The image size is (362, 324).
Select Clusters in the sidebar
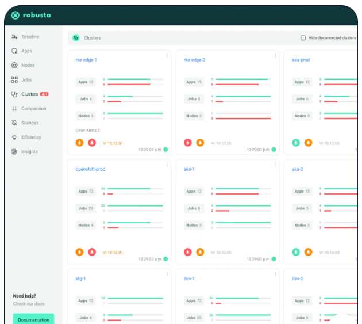29,94
